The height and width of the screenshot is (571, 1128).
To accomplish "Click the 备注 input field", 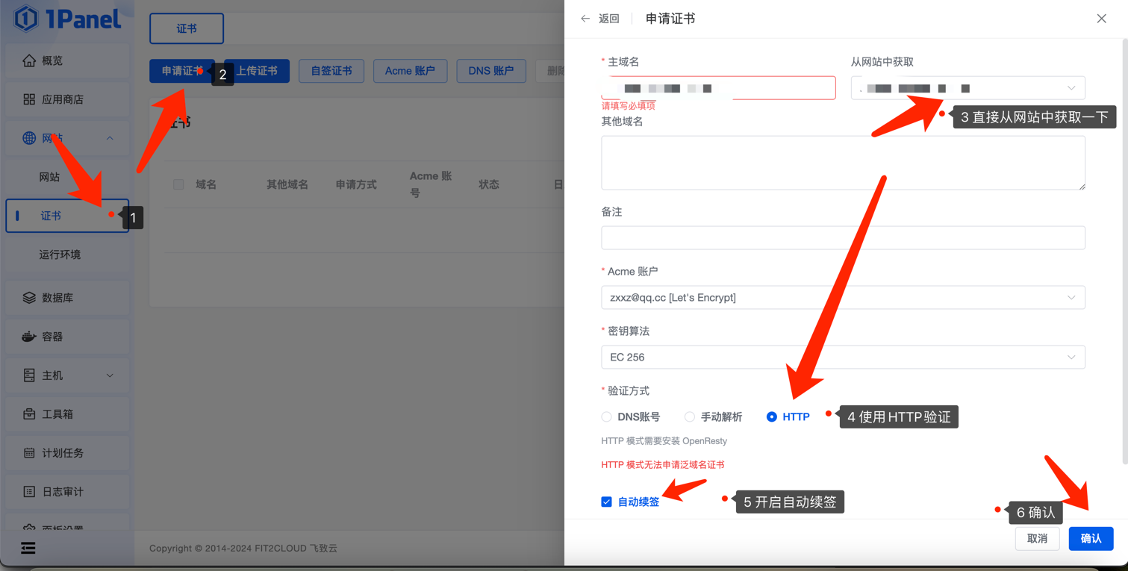I will [842, 238].
